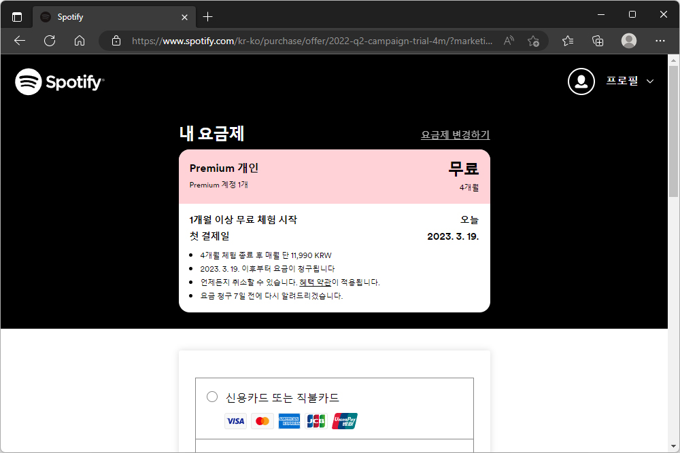Click the address bar URL field

[x=312, y=41]
